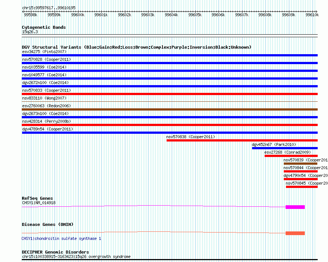The width and height of the screenshot is (328, 262).
Task: Click the 99604k position on the ruler
Action: 171,15
